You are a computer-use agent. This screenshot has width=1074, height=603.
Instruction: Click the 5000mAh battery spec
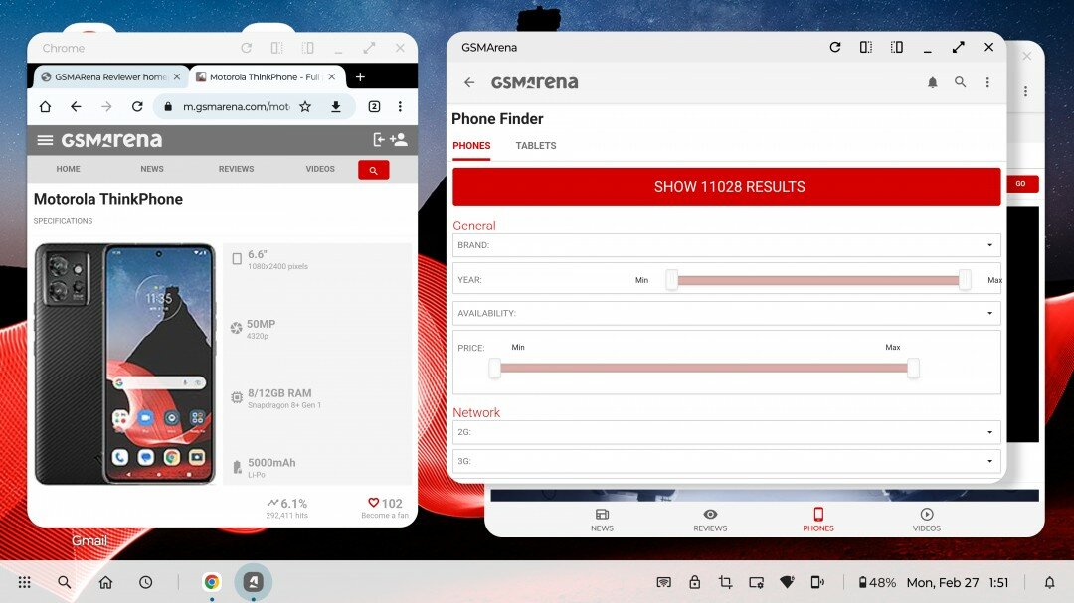point(265,468)
